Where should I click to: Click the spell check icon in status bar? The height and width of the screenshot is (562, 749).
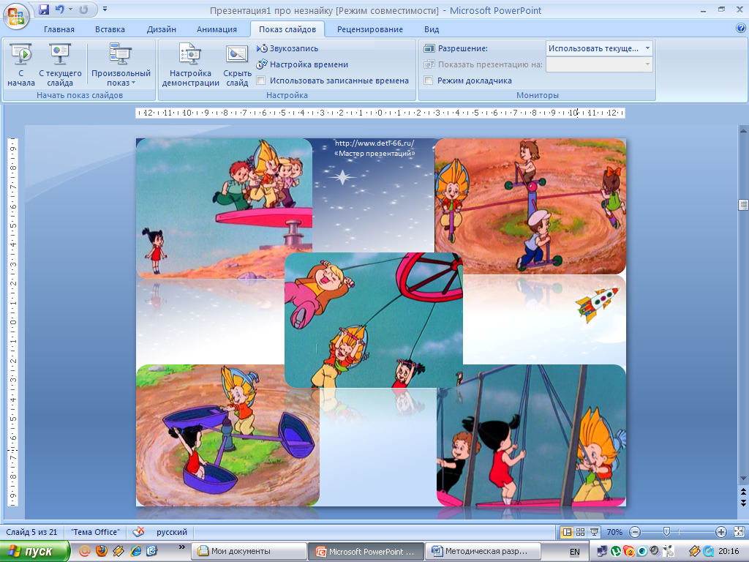pos(138,532)
